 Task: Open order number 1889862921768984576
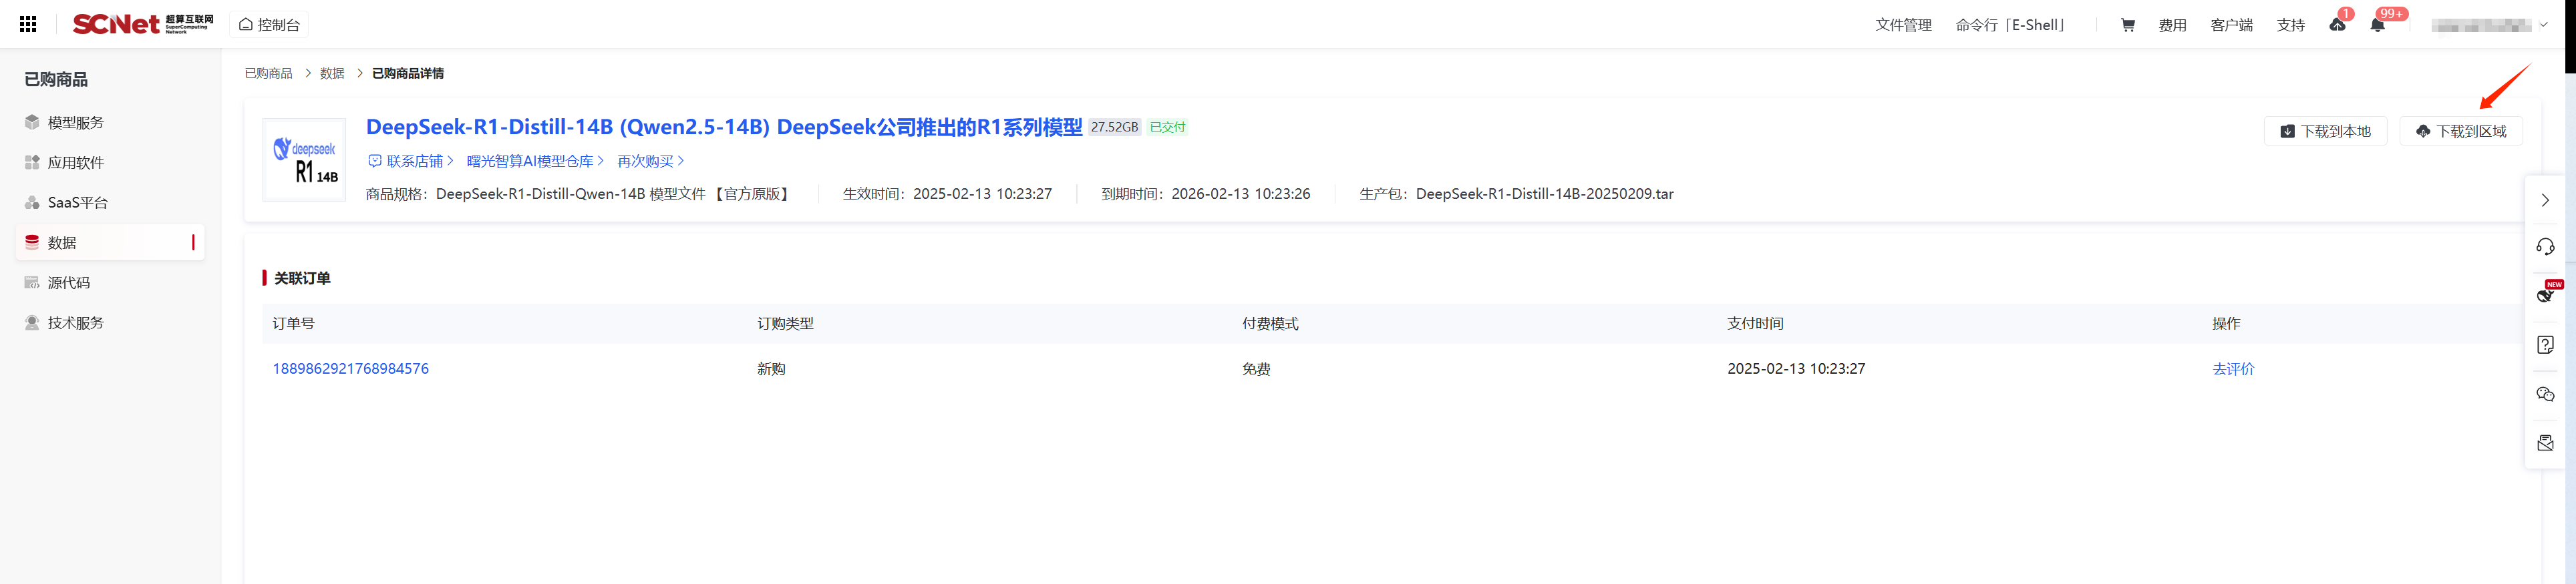(350, 368)
